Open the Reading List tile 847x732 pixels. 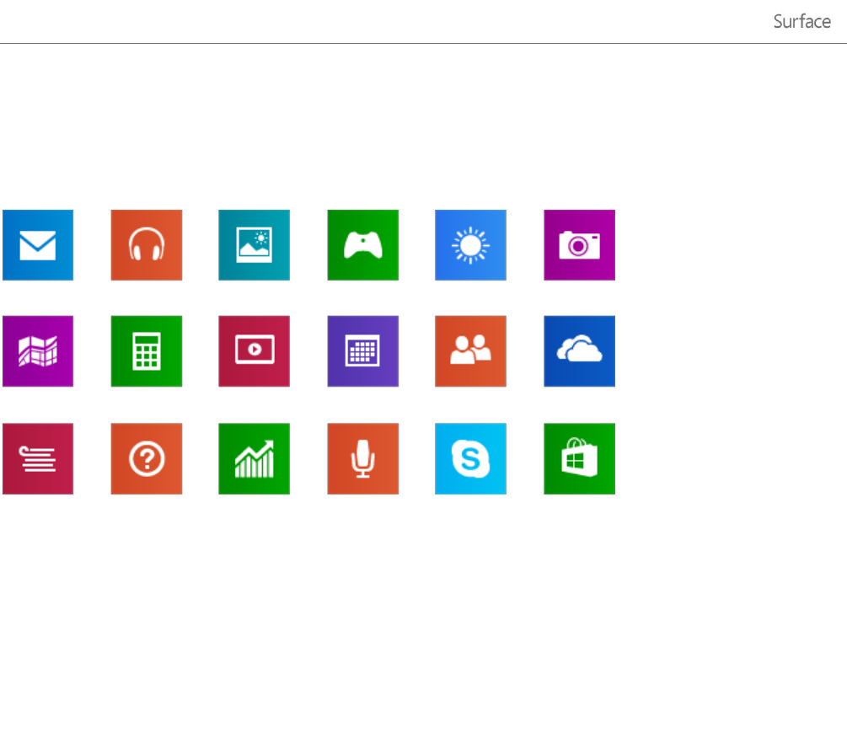pos(37,459)
